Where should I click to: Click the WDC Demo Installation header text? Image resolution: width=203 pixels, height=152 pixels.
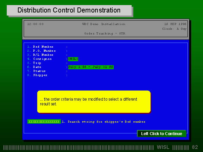104,24
